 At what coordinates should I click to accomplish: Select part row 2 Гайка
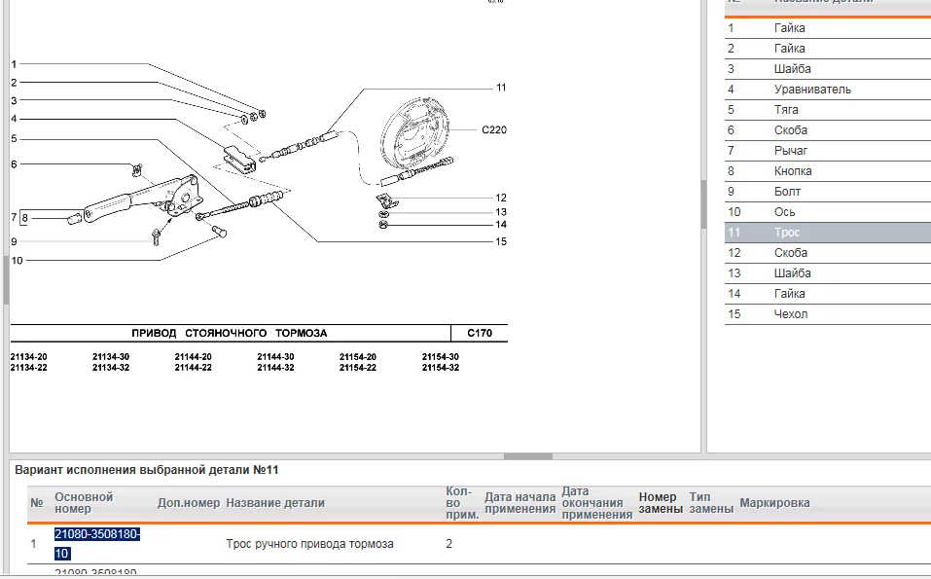[828, 49]
